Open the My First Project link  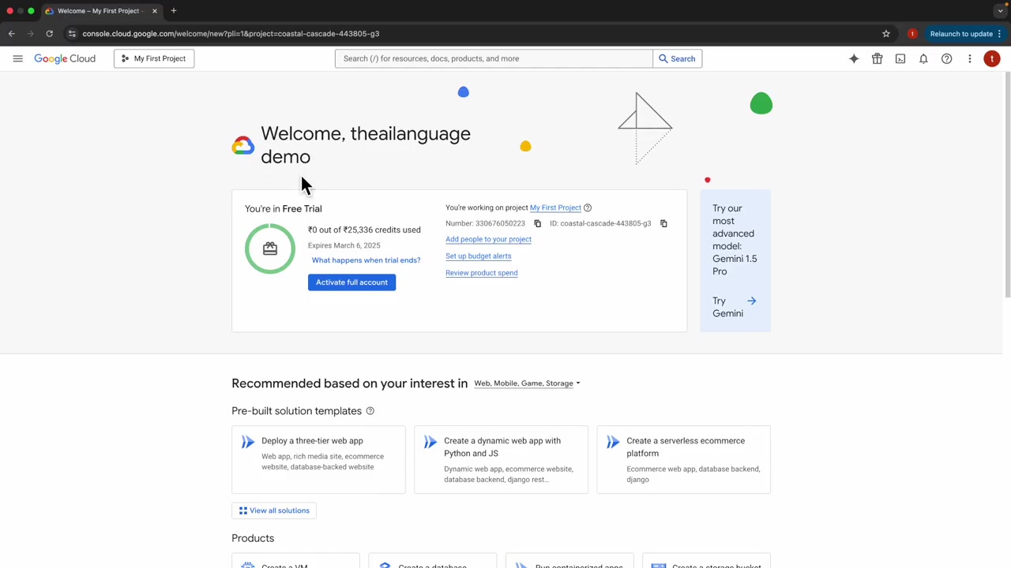(x=555, y=207)
